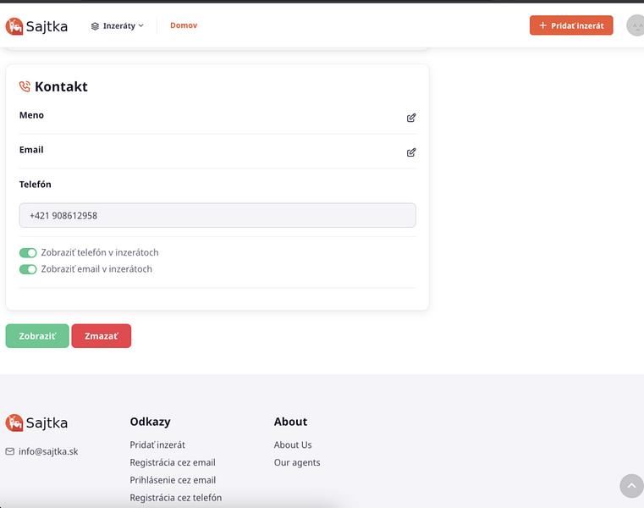
Task: Click the envelope icon beside info@sajtka.sk
Action: (10, 451)
